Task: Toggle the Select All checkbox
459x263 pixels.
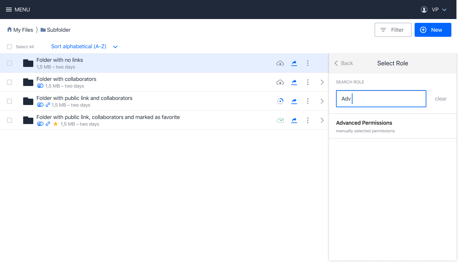Action: [10, 47]
